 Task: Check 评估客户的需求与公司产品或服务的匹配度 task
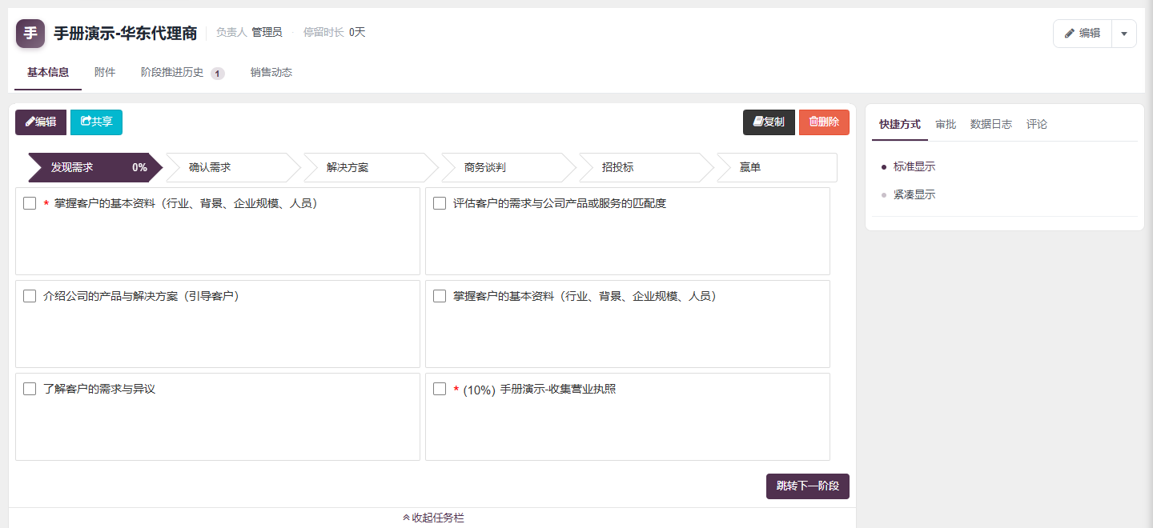440,203
